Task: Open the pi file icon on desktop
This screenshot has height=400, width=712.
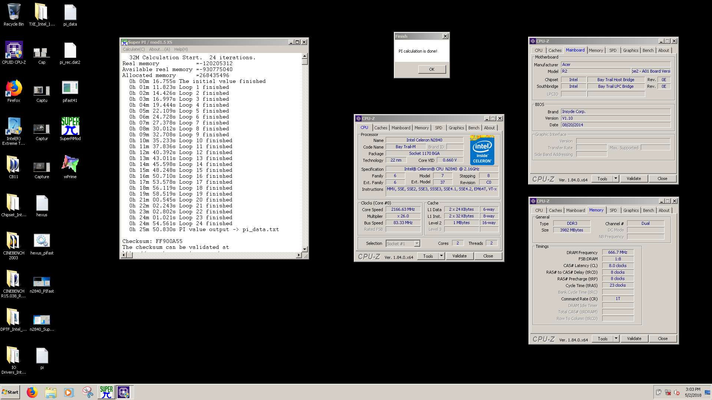Action: coord(42,358)
